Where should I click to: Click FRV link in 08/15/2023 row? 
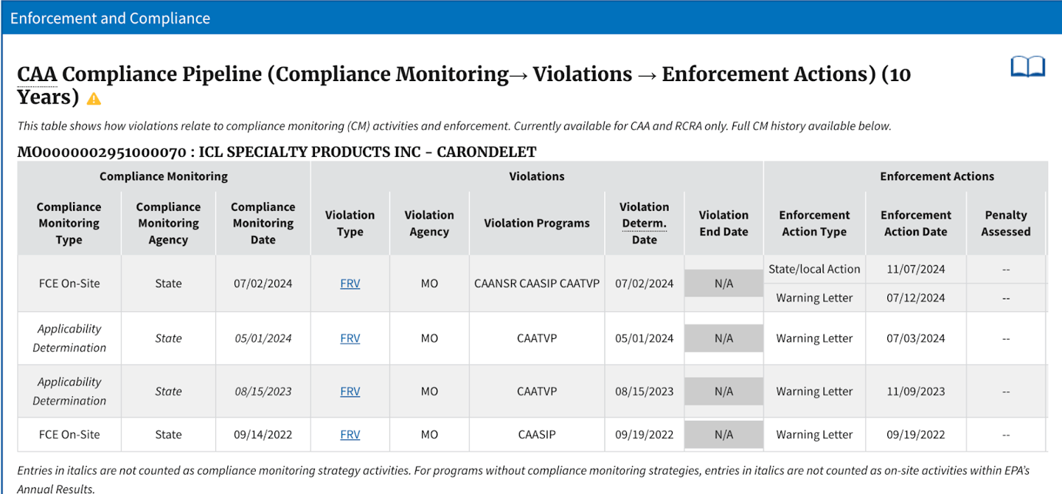pos(350,392)
